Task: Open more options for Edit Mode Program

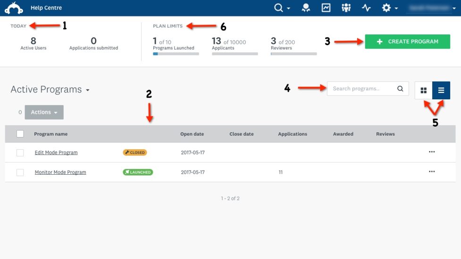Action: coord(431,152)
